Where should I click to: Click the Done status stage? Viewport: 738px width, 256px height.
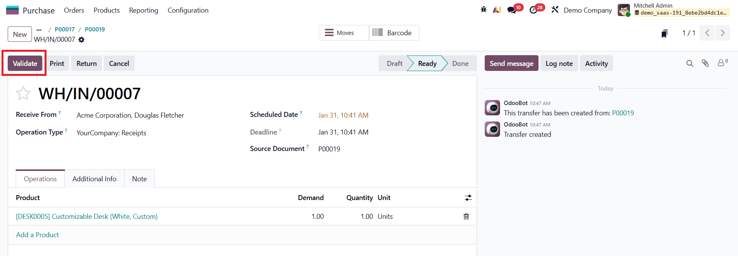click(460, 64)
